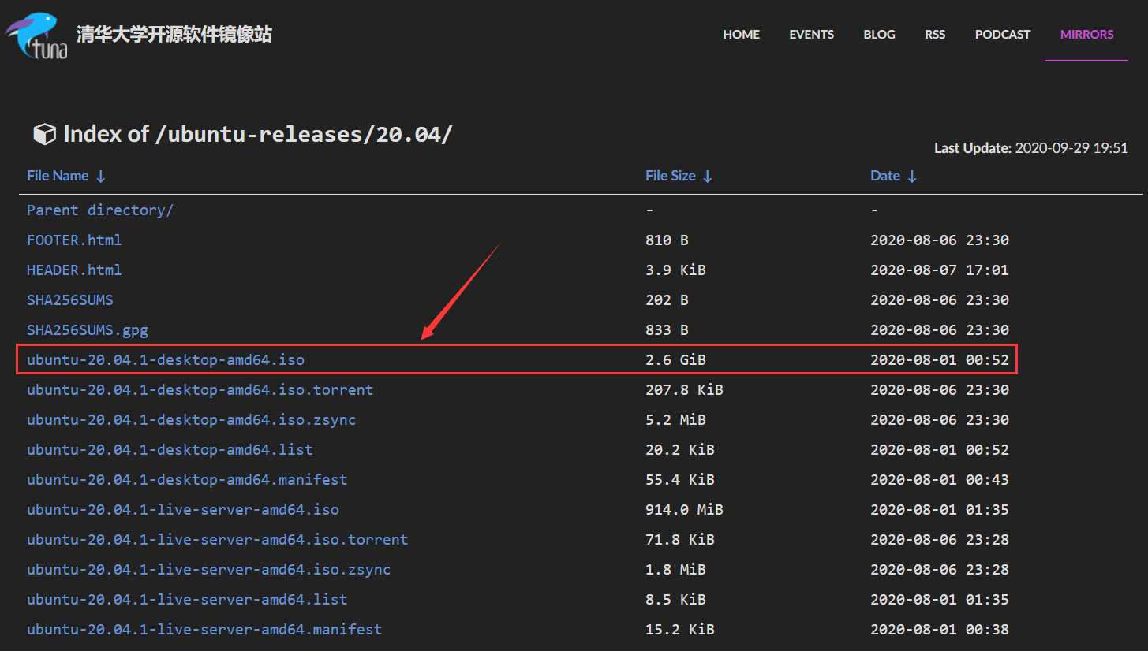Sort by File Size column header
1148x651 pixels.
point(679,176)
